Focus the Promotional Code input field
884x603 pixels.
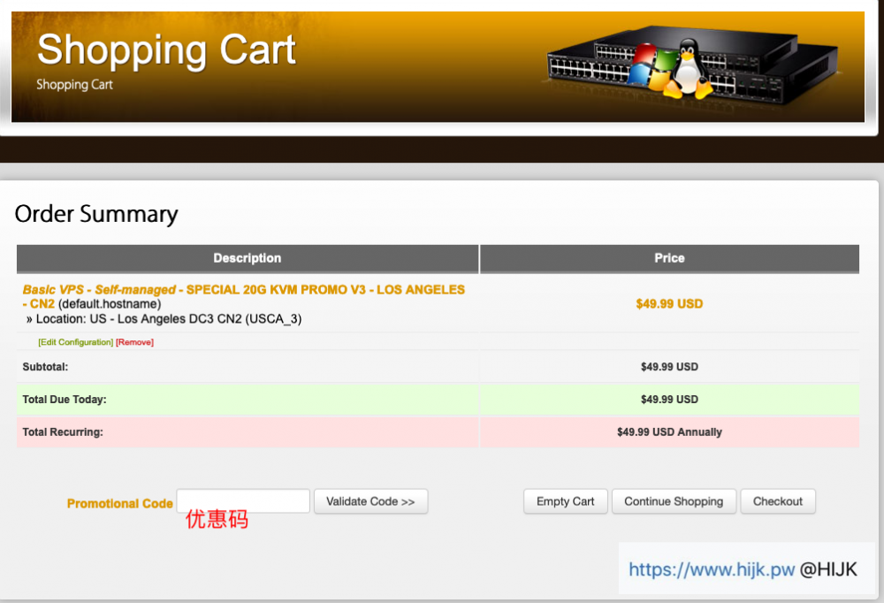[x=243, y=501]
